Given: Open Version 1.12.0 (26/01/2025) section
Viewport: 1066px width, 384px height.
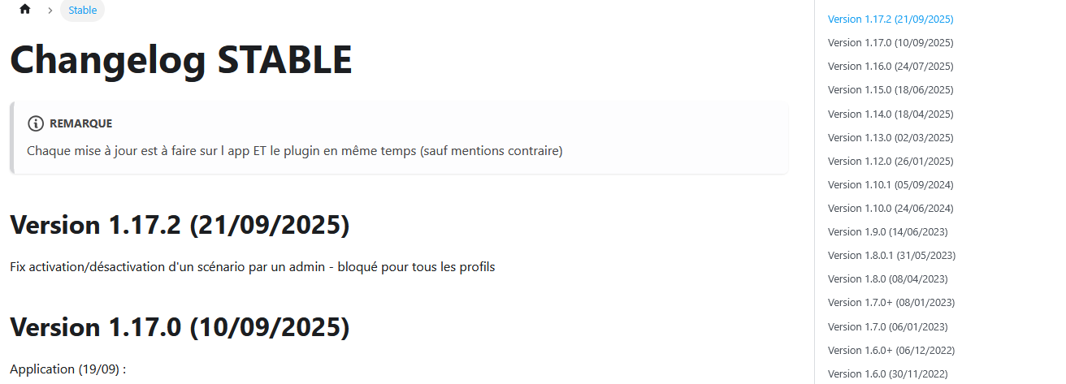Looking at the screenshot, I should point(890,161).
